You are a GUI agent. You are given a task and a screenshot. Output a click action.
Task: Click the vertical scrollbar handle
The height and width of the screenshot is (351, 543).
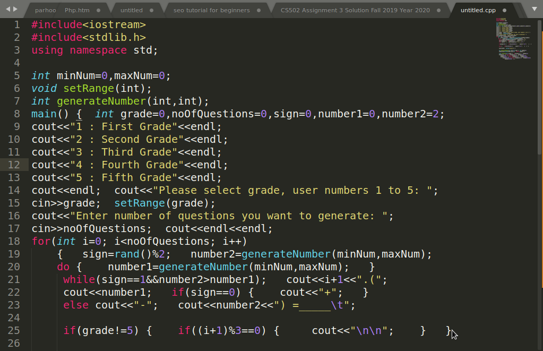[x=539, y=87]
